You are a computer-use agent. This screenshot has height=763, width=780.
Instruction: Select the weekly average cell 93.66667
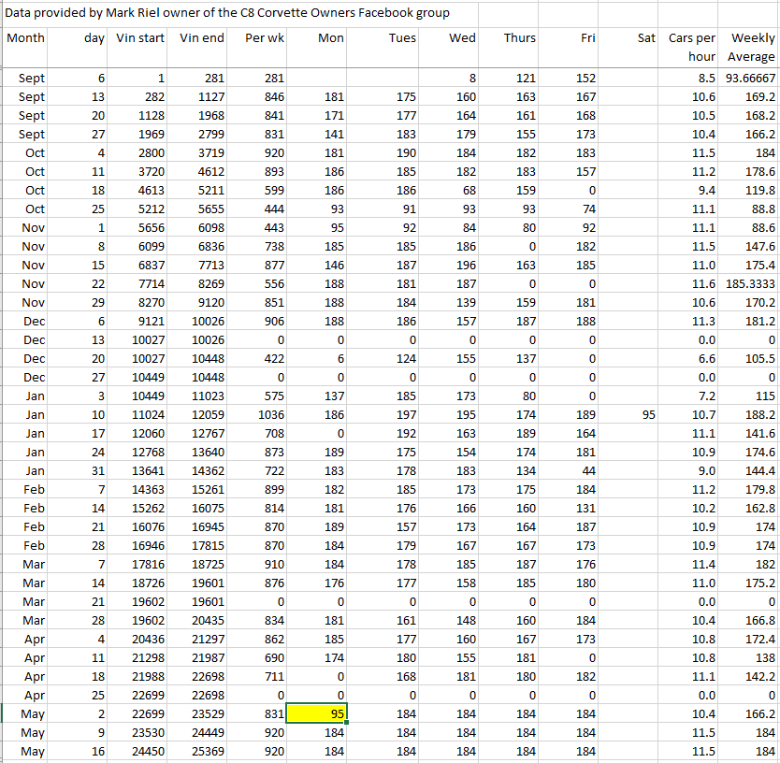click(750, 78)
